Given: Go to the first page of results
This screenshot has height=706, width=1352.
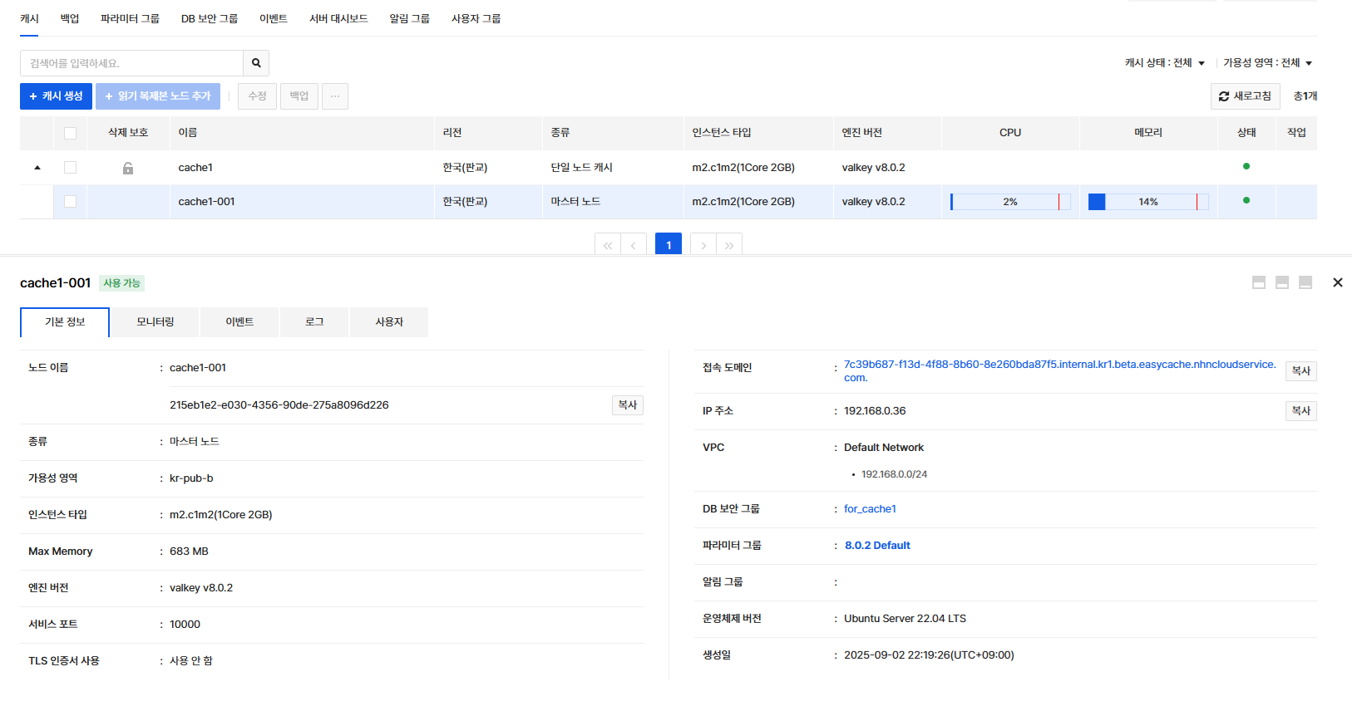Looking at the screenshot, I should point(608,245).
